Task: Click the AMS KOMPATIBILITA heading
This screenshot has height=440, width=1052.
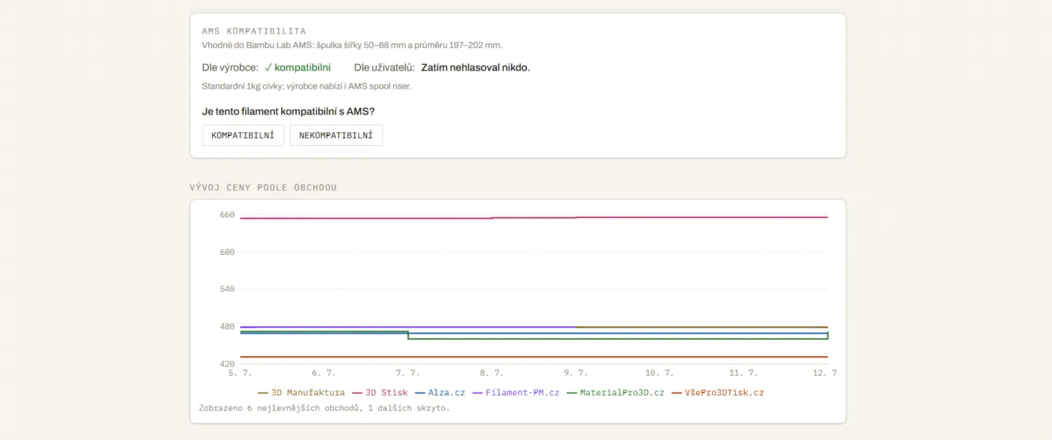Action: point(254,31)
